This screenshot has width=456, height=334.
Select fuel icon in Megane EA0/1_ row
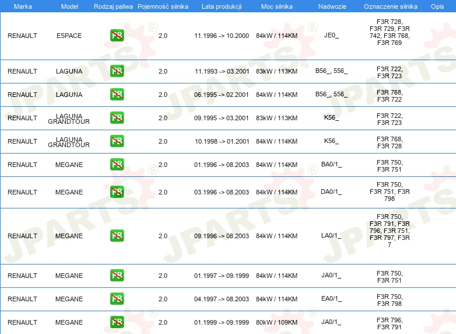[117, 299]
